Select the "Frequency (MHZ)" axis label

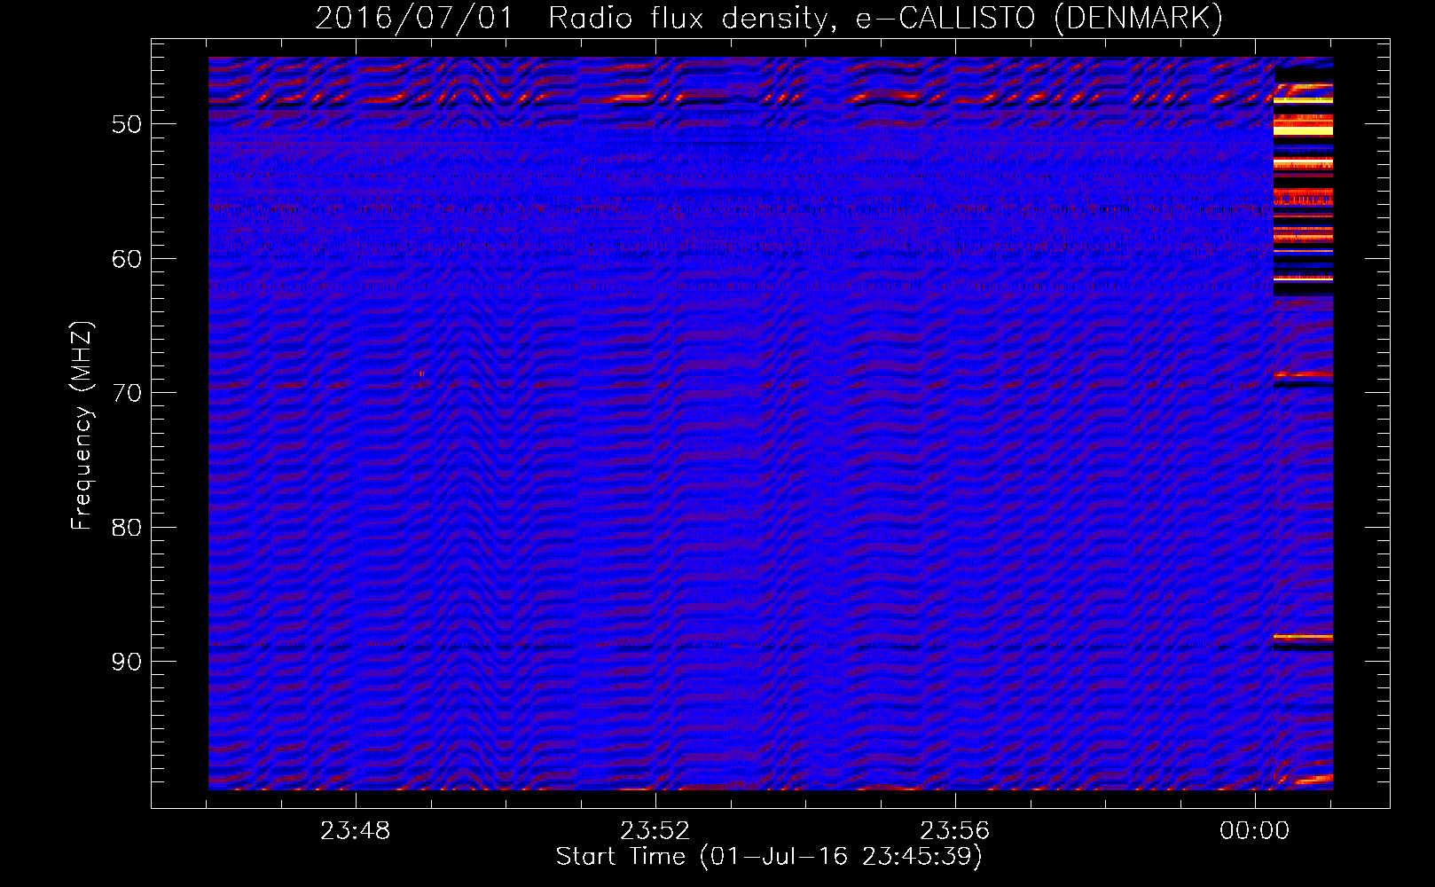[82, 426]
